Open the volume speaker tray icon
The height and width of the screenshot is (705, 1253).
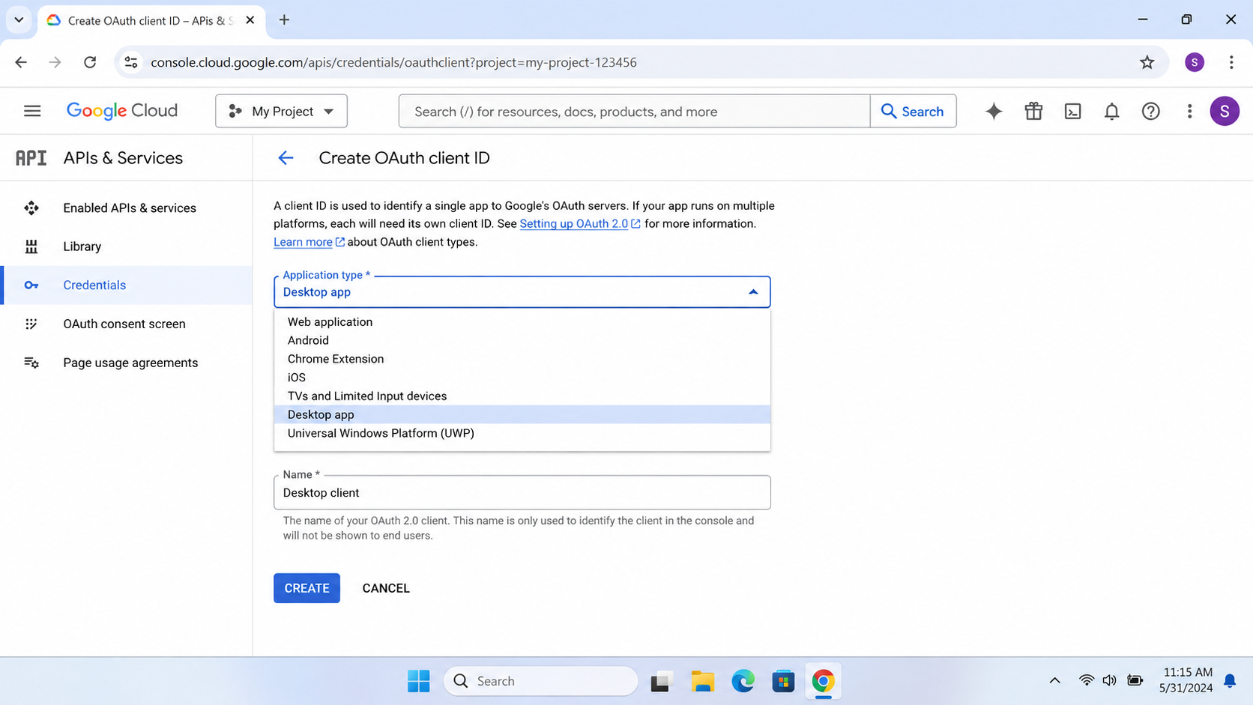tap(1110, 681)
